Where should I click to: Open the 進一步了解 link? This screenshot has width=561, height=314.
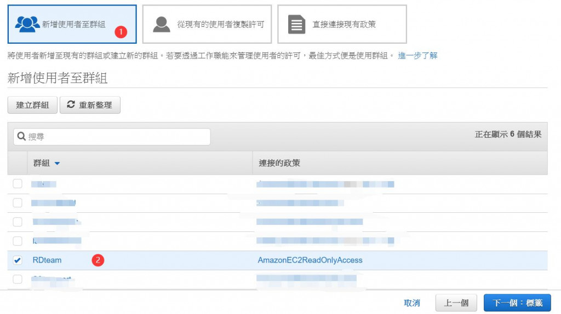(x=417, y=56)
